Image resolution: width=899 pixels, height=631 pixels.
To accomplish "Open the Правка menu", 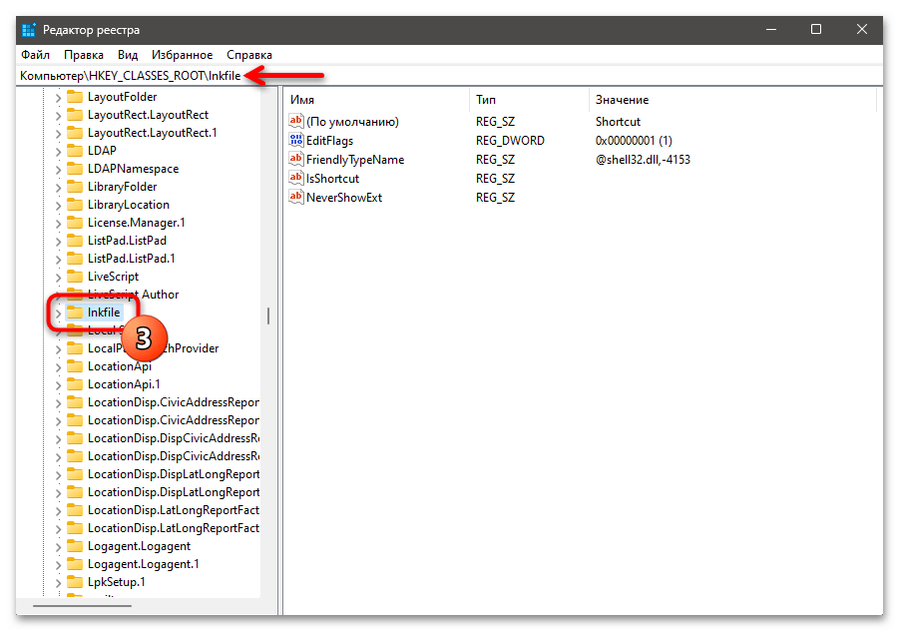I will [x=84, y=55].
